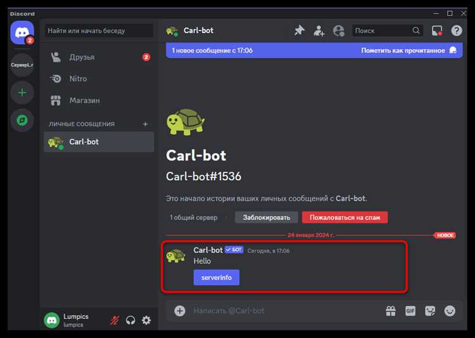Close the Discord window
Image resolution: width=475 pixels, height=338 pixels.
pos(464,13)
